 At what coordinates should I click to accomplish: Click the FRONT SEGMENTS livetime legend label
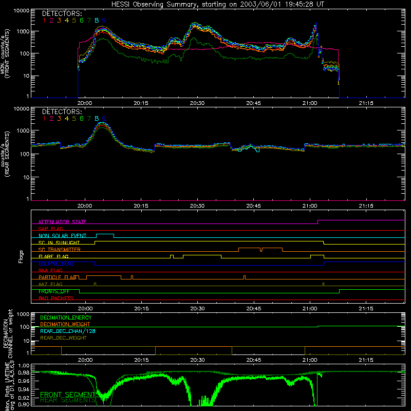coord(70,395)
